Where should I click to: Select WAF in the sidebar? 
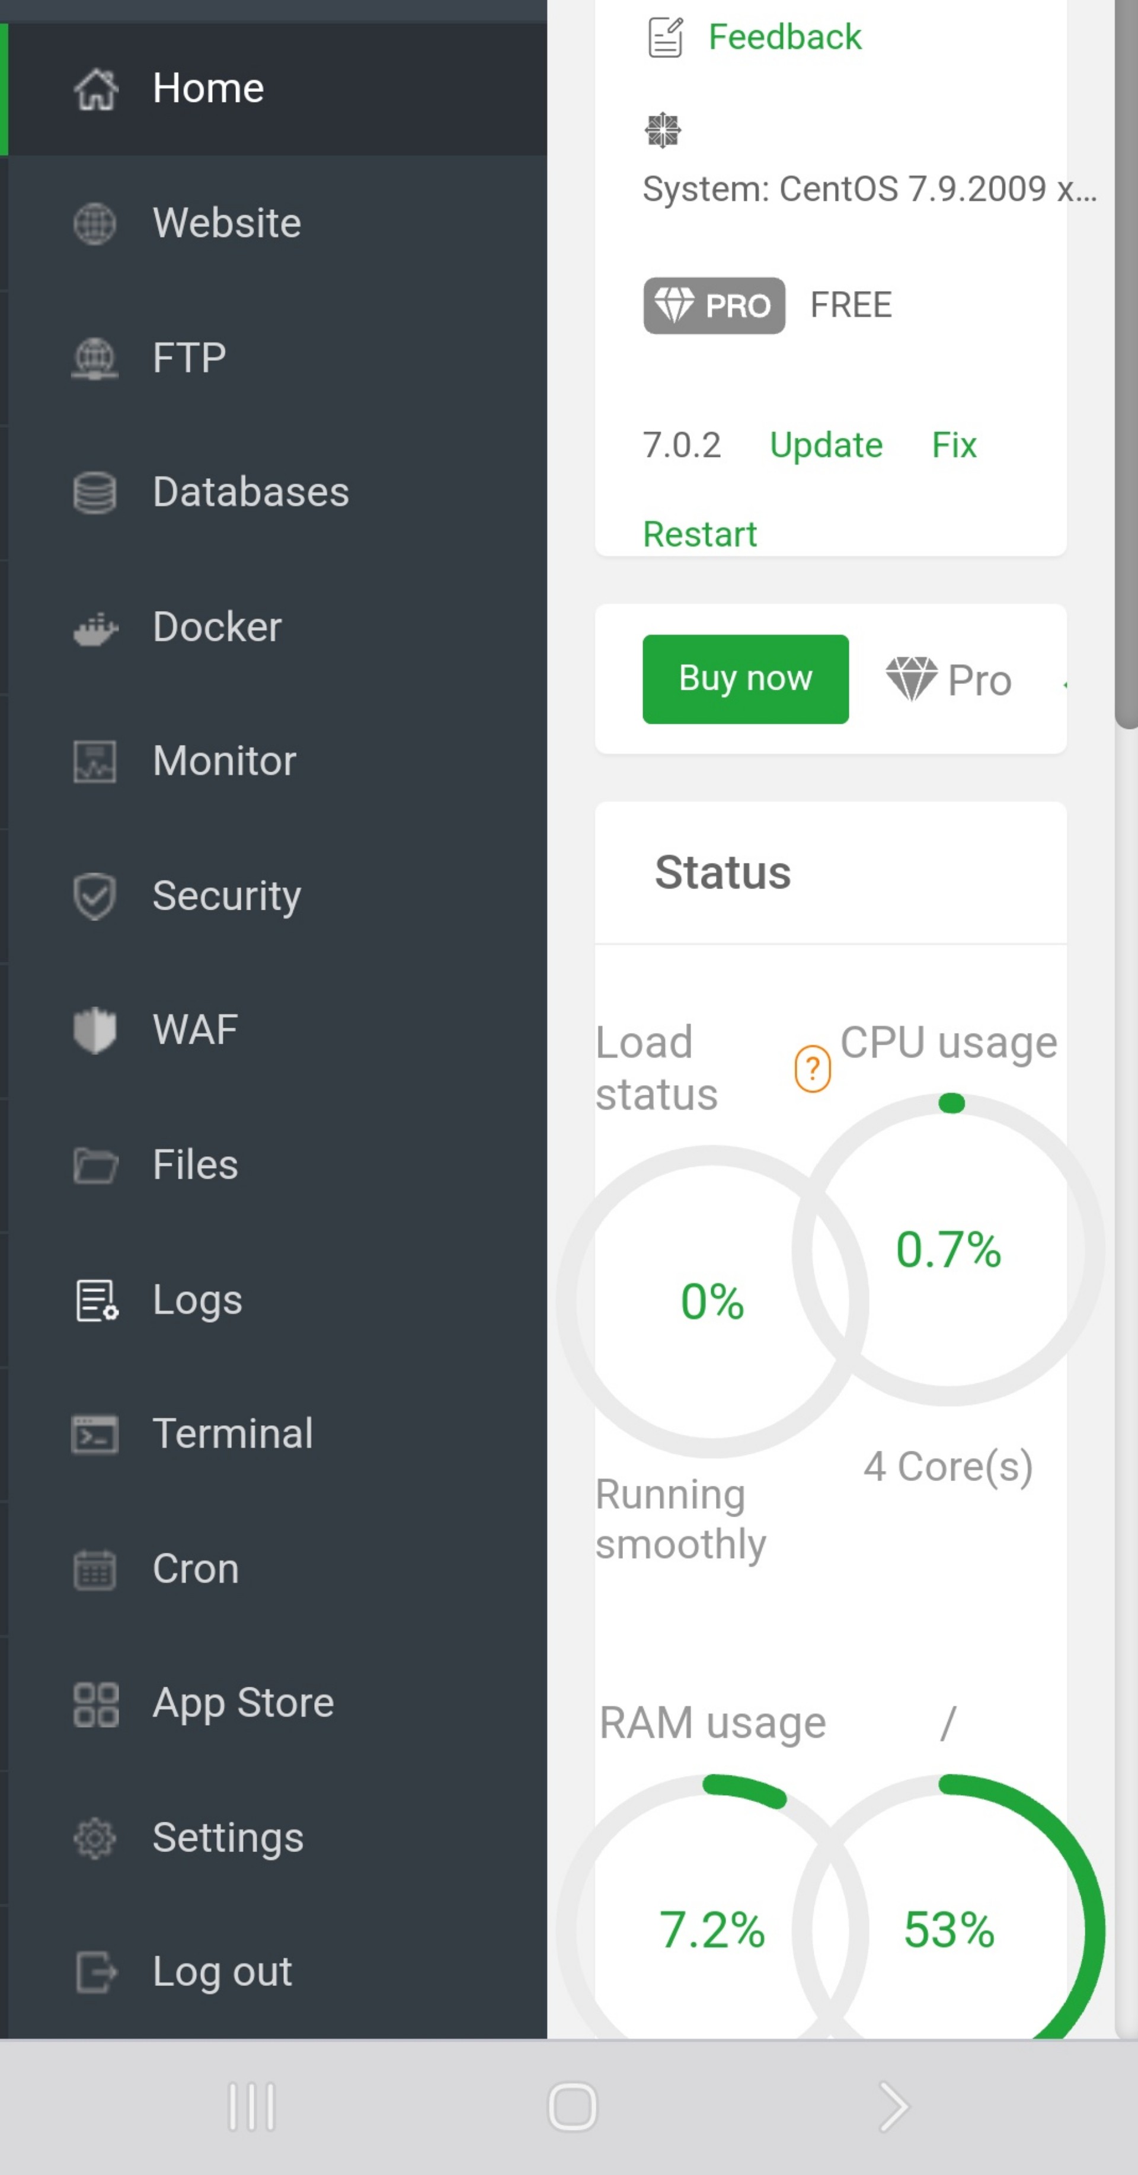[x=195, y=1030]
